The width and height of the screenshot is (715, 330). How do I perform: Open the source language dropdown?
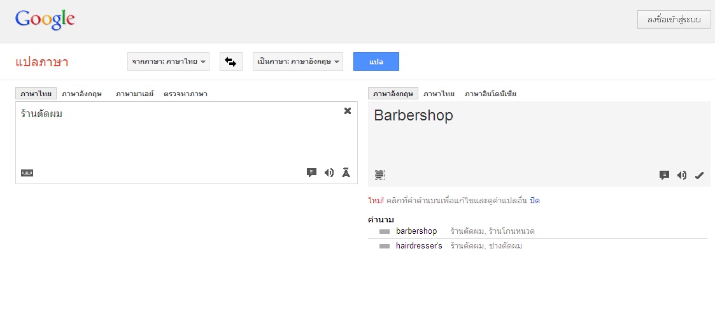[168, 62]
